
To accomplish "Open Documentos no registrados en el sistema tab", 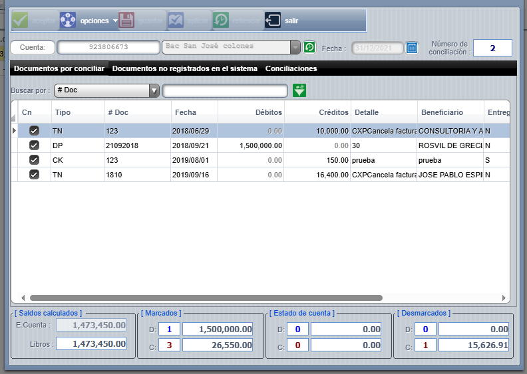I will (185, 68).
